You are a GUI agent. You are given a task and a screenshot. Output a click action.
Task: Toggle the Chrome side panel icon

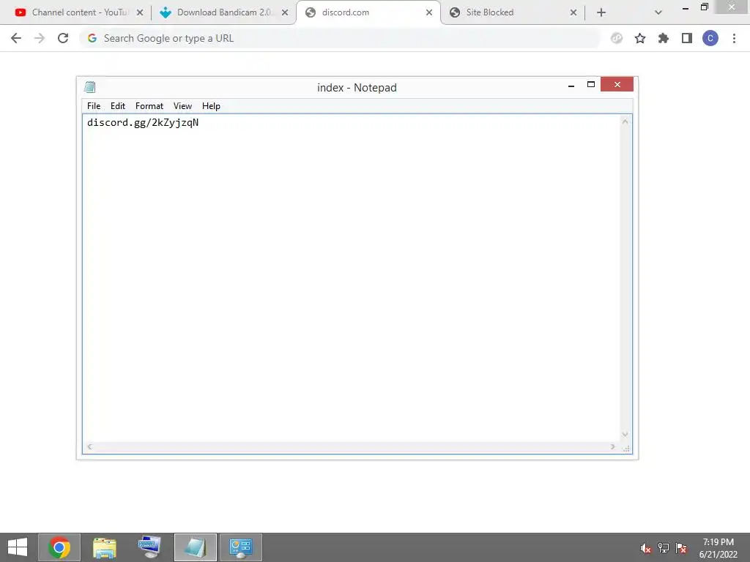(687, 38)
